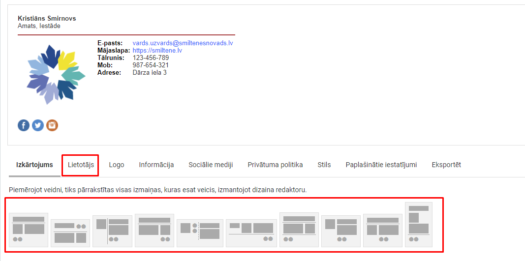This screenshot has width=525, height=261.
Task: Select the Paplašinātie iestatījumi tab
Action: tap(381, 165)
